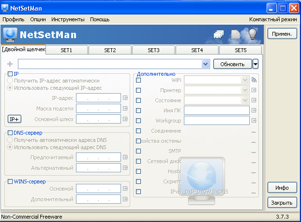Click the arrow icon next to Принтер dropdown
The height and width of the screenshot is (222, 301).
[254, 90]
